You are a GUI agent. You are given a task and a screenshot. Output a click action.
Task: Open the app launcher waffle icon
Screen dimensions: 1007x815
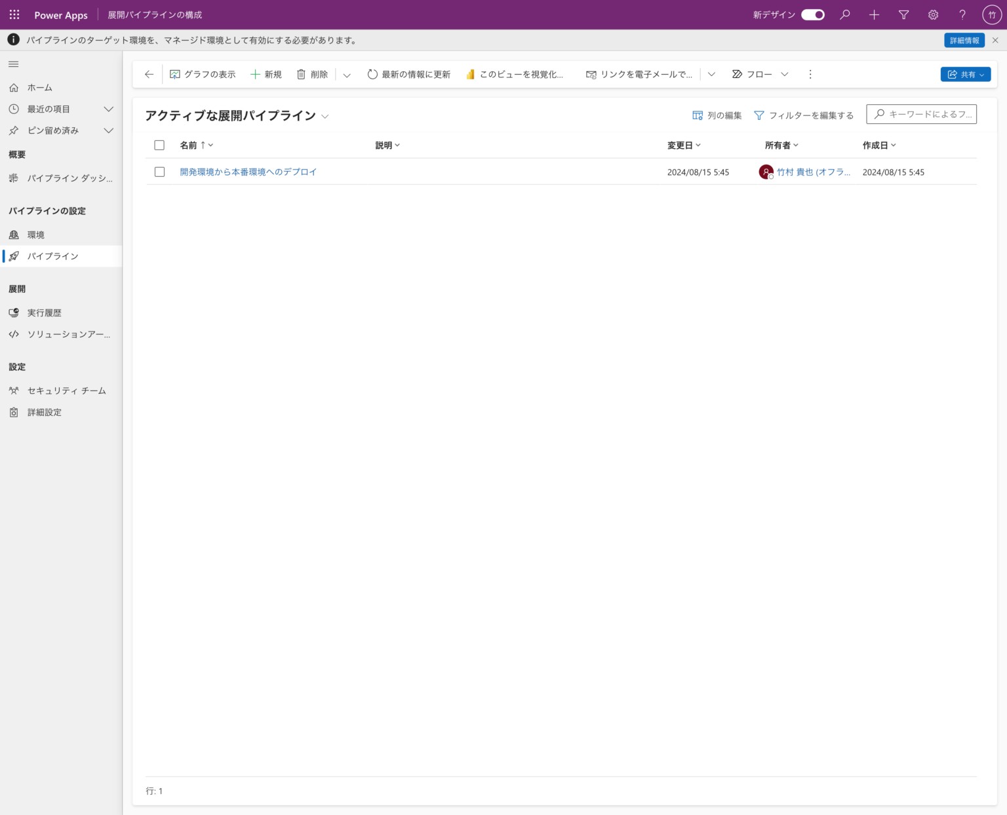14,14
